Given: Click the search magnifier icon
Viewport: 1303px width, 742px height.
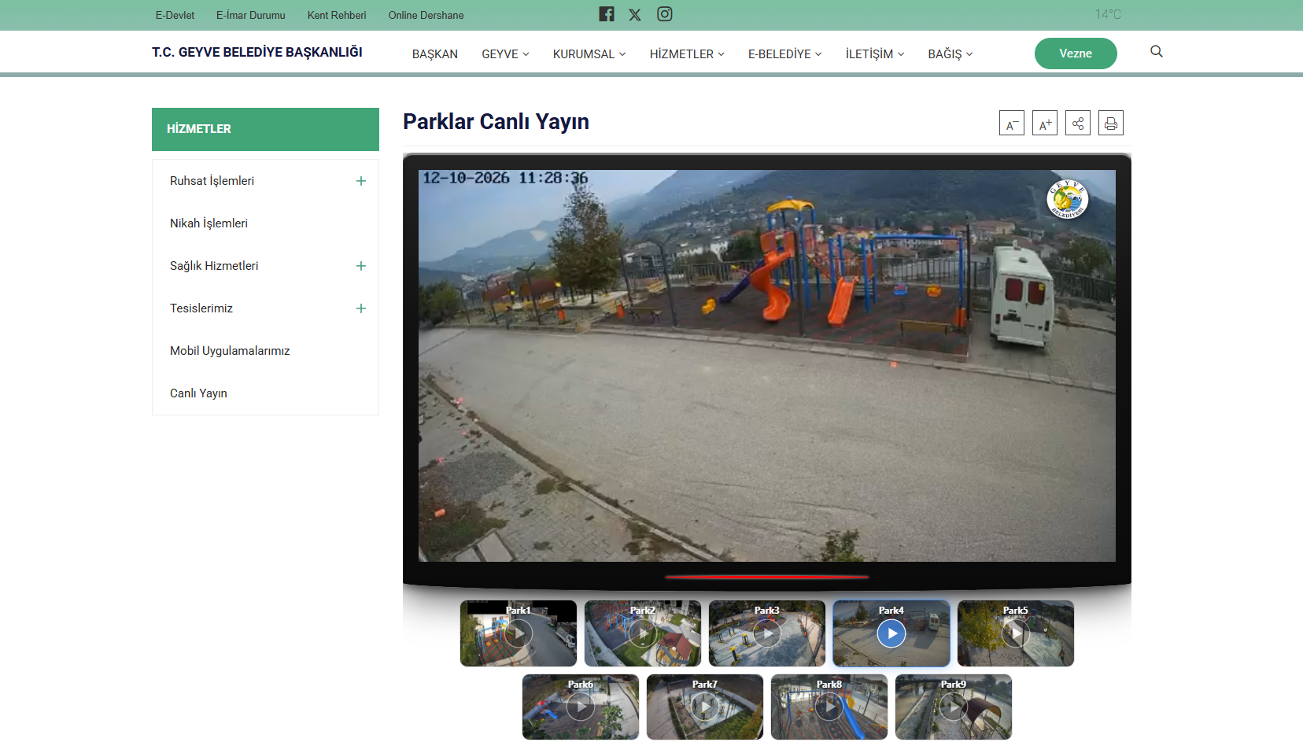Looking at the screenshot, I should pos(1157,51).
